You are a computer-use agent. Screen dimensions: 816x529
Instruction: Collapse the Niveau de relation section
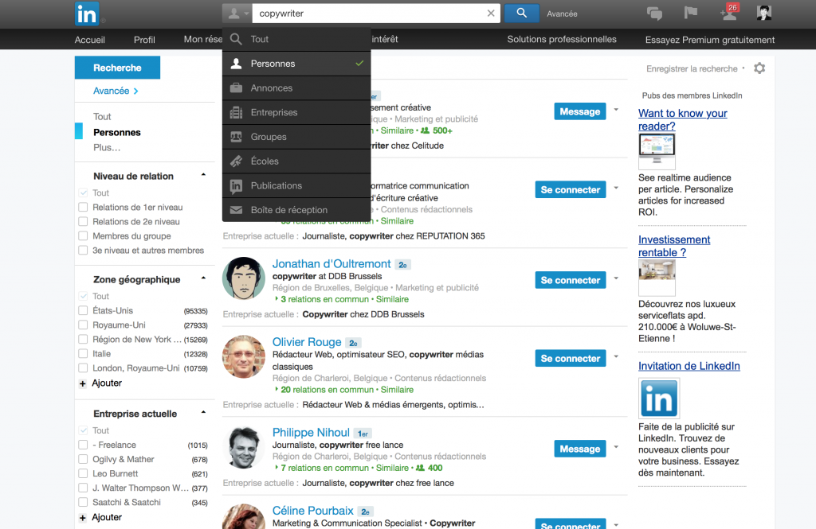coord(203,176)
